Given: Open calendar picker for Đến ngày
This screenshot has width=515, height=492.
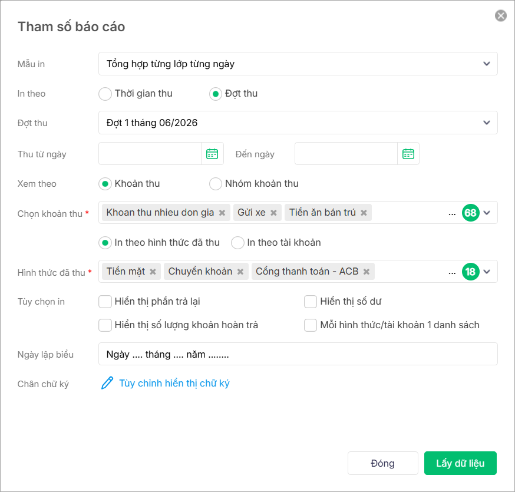Looking at the screenshot, I should pyautogui.click(x=408, y=154).
